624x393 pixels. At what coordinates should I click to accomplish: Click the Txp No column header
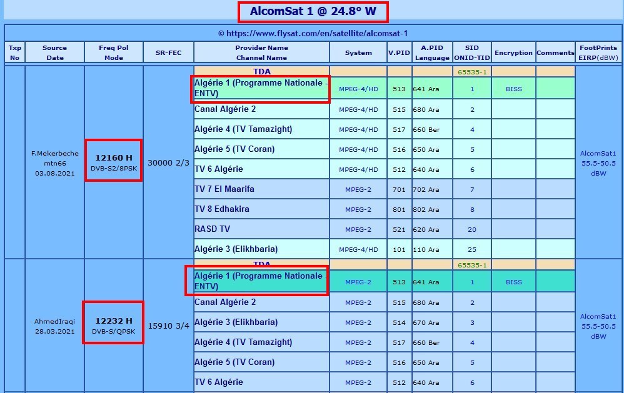click(x=15, y=52)
